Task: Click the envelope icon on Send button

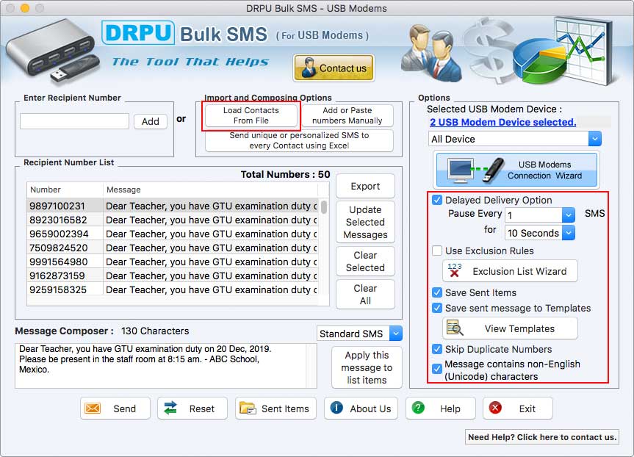Action: pos(93,409)
